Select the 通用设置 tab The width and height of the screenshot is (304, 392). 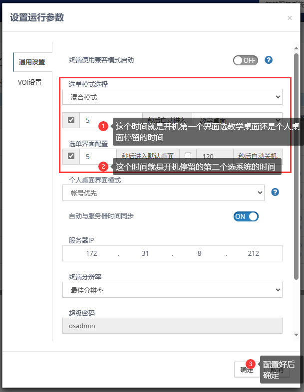(32, 62)
